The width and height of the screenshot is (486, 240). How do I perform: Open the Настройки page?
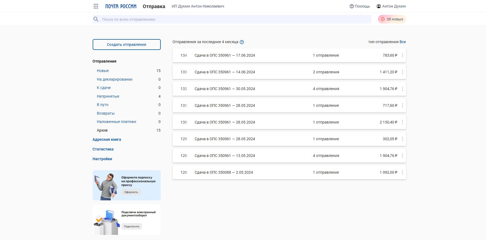pos(102,159)
